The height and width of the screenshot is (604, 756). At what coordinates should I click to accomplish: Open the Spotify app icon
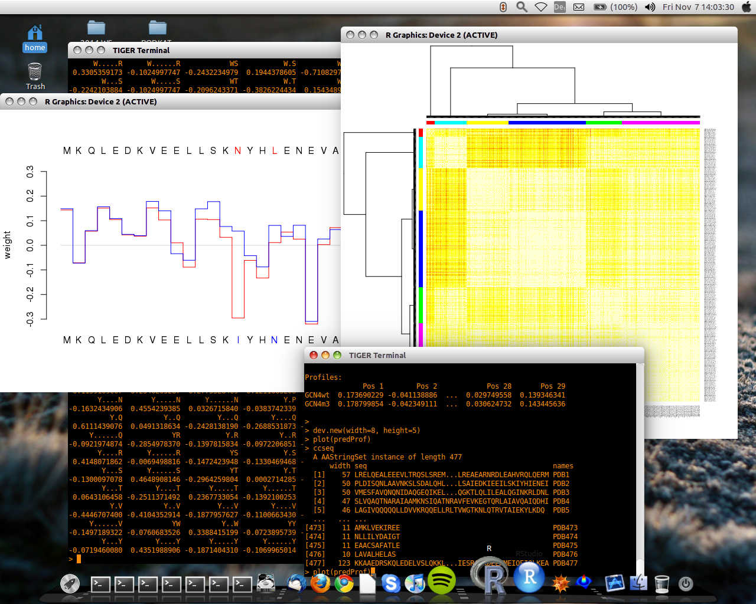point(441,580)
